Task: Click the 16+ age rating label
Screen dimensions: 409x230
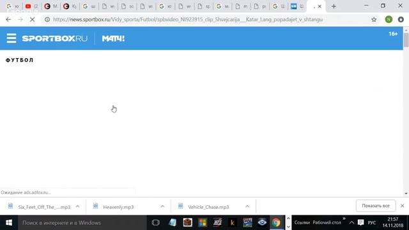Action: pyautogui.click(x=393, y=34)
